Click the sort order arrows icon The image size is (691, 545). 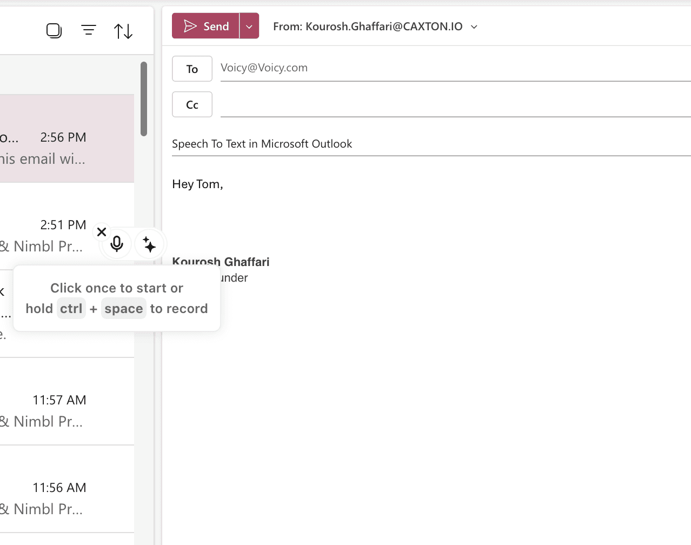tap(123, 31)
